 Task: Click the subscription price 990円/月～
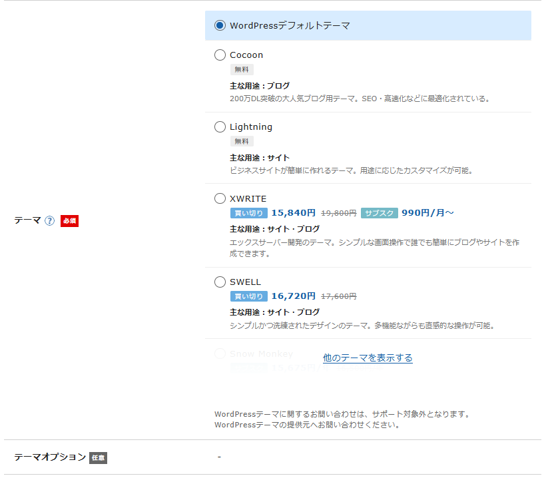tap(427, 213)
